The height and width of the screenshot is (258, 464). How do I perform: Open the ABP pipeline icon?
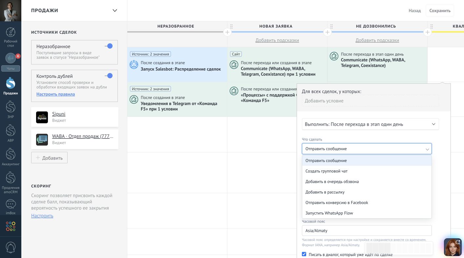[x=11, y=133]
